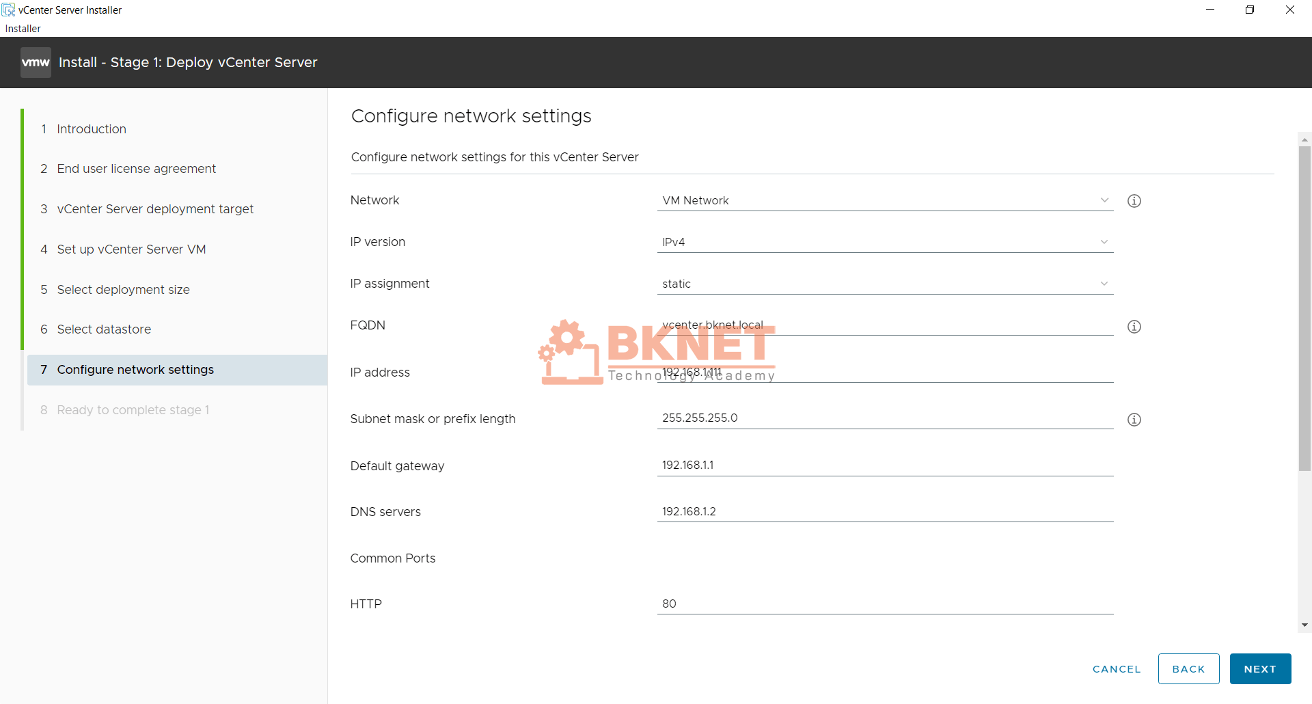Click the VMW logo in the header
This screenshot has height=704, width=1312.
click(x=35, y=62)
